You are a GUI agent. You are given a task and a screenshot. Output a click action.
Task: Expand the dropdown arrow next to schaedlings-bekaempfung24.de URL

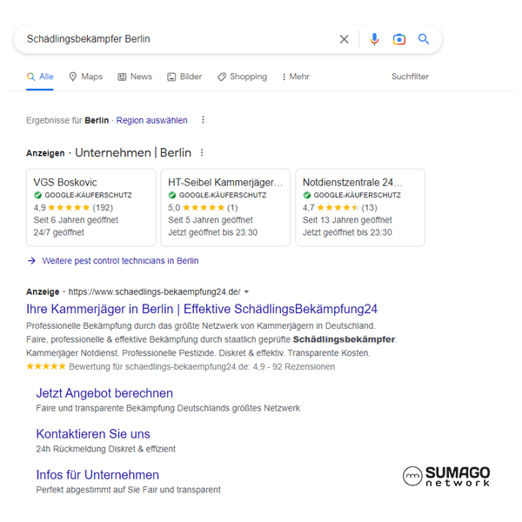pyautogui.click(x=246, y=292)
